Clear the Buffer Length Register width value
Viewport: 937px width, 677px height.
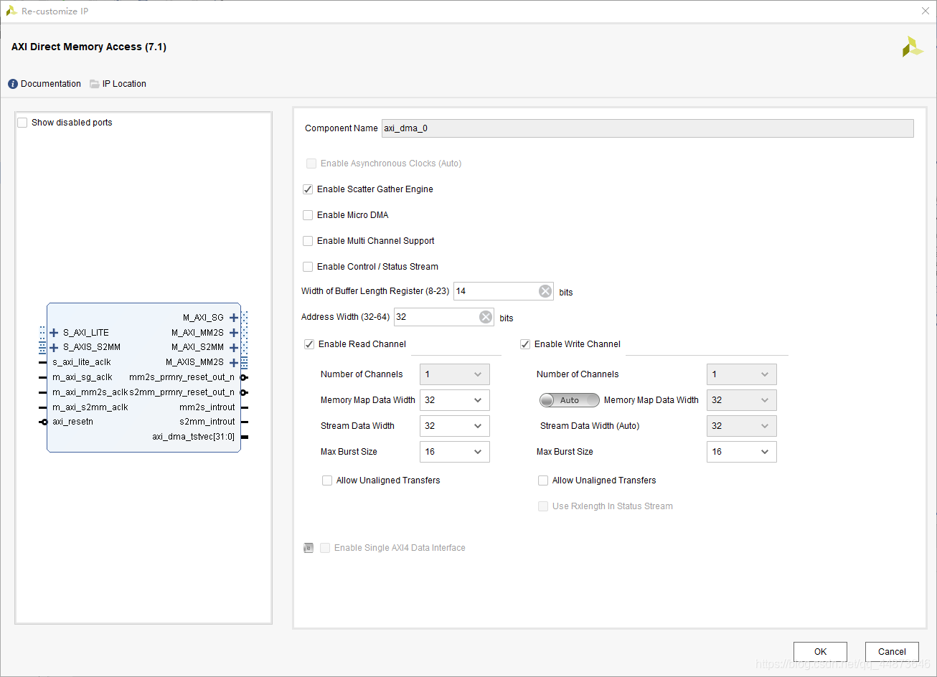pyautogui.click(x=545, y=291)
